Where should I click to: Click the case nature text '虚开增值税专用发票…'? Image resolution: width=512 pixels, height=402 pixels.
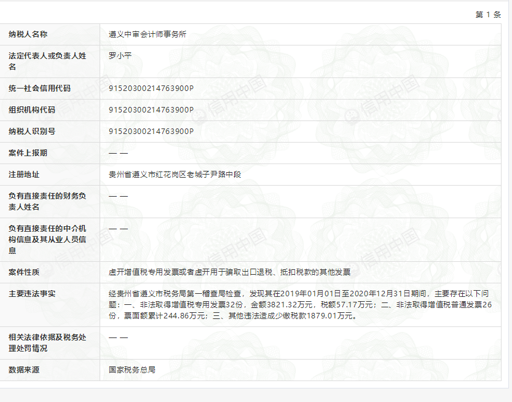pos(229,272)
